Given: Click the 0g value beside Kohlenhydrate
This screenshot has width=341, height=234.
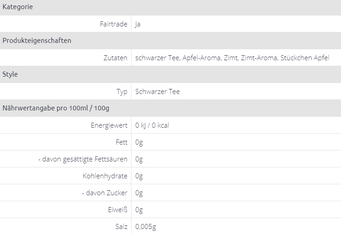Looking at the screenshot, I should 139,176.
